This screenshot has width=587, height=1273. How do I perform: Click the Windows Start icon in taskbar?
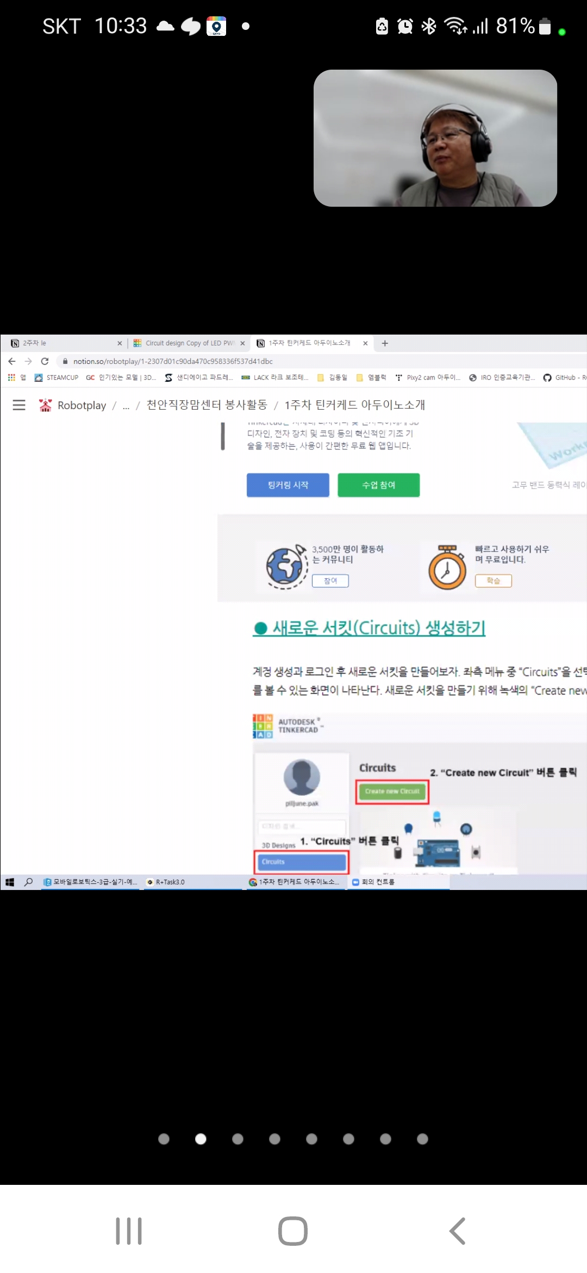(9, 882)
